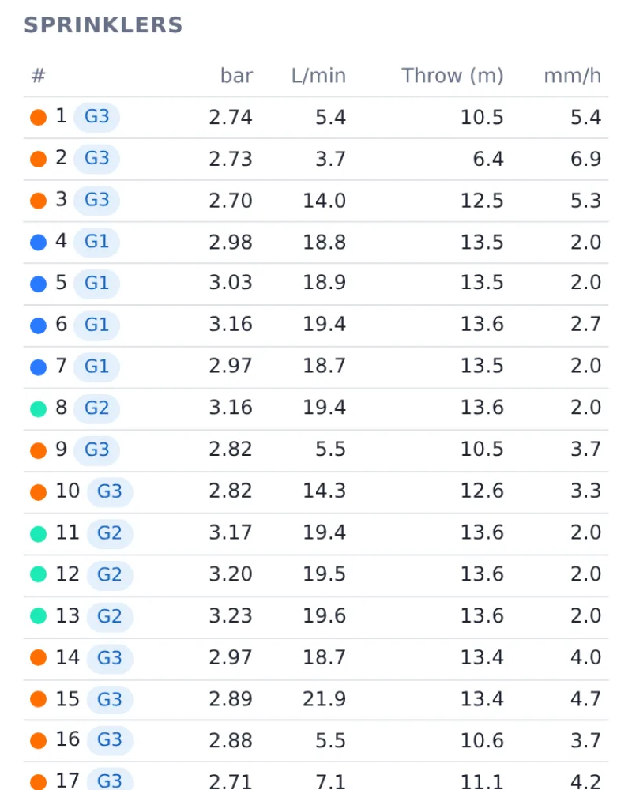
Task: Click the L/min column header
Action: point(318,76)
